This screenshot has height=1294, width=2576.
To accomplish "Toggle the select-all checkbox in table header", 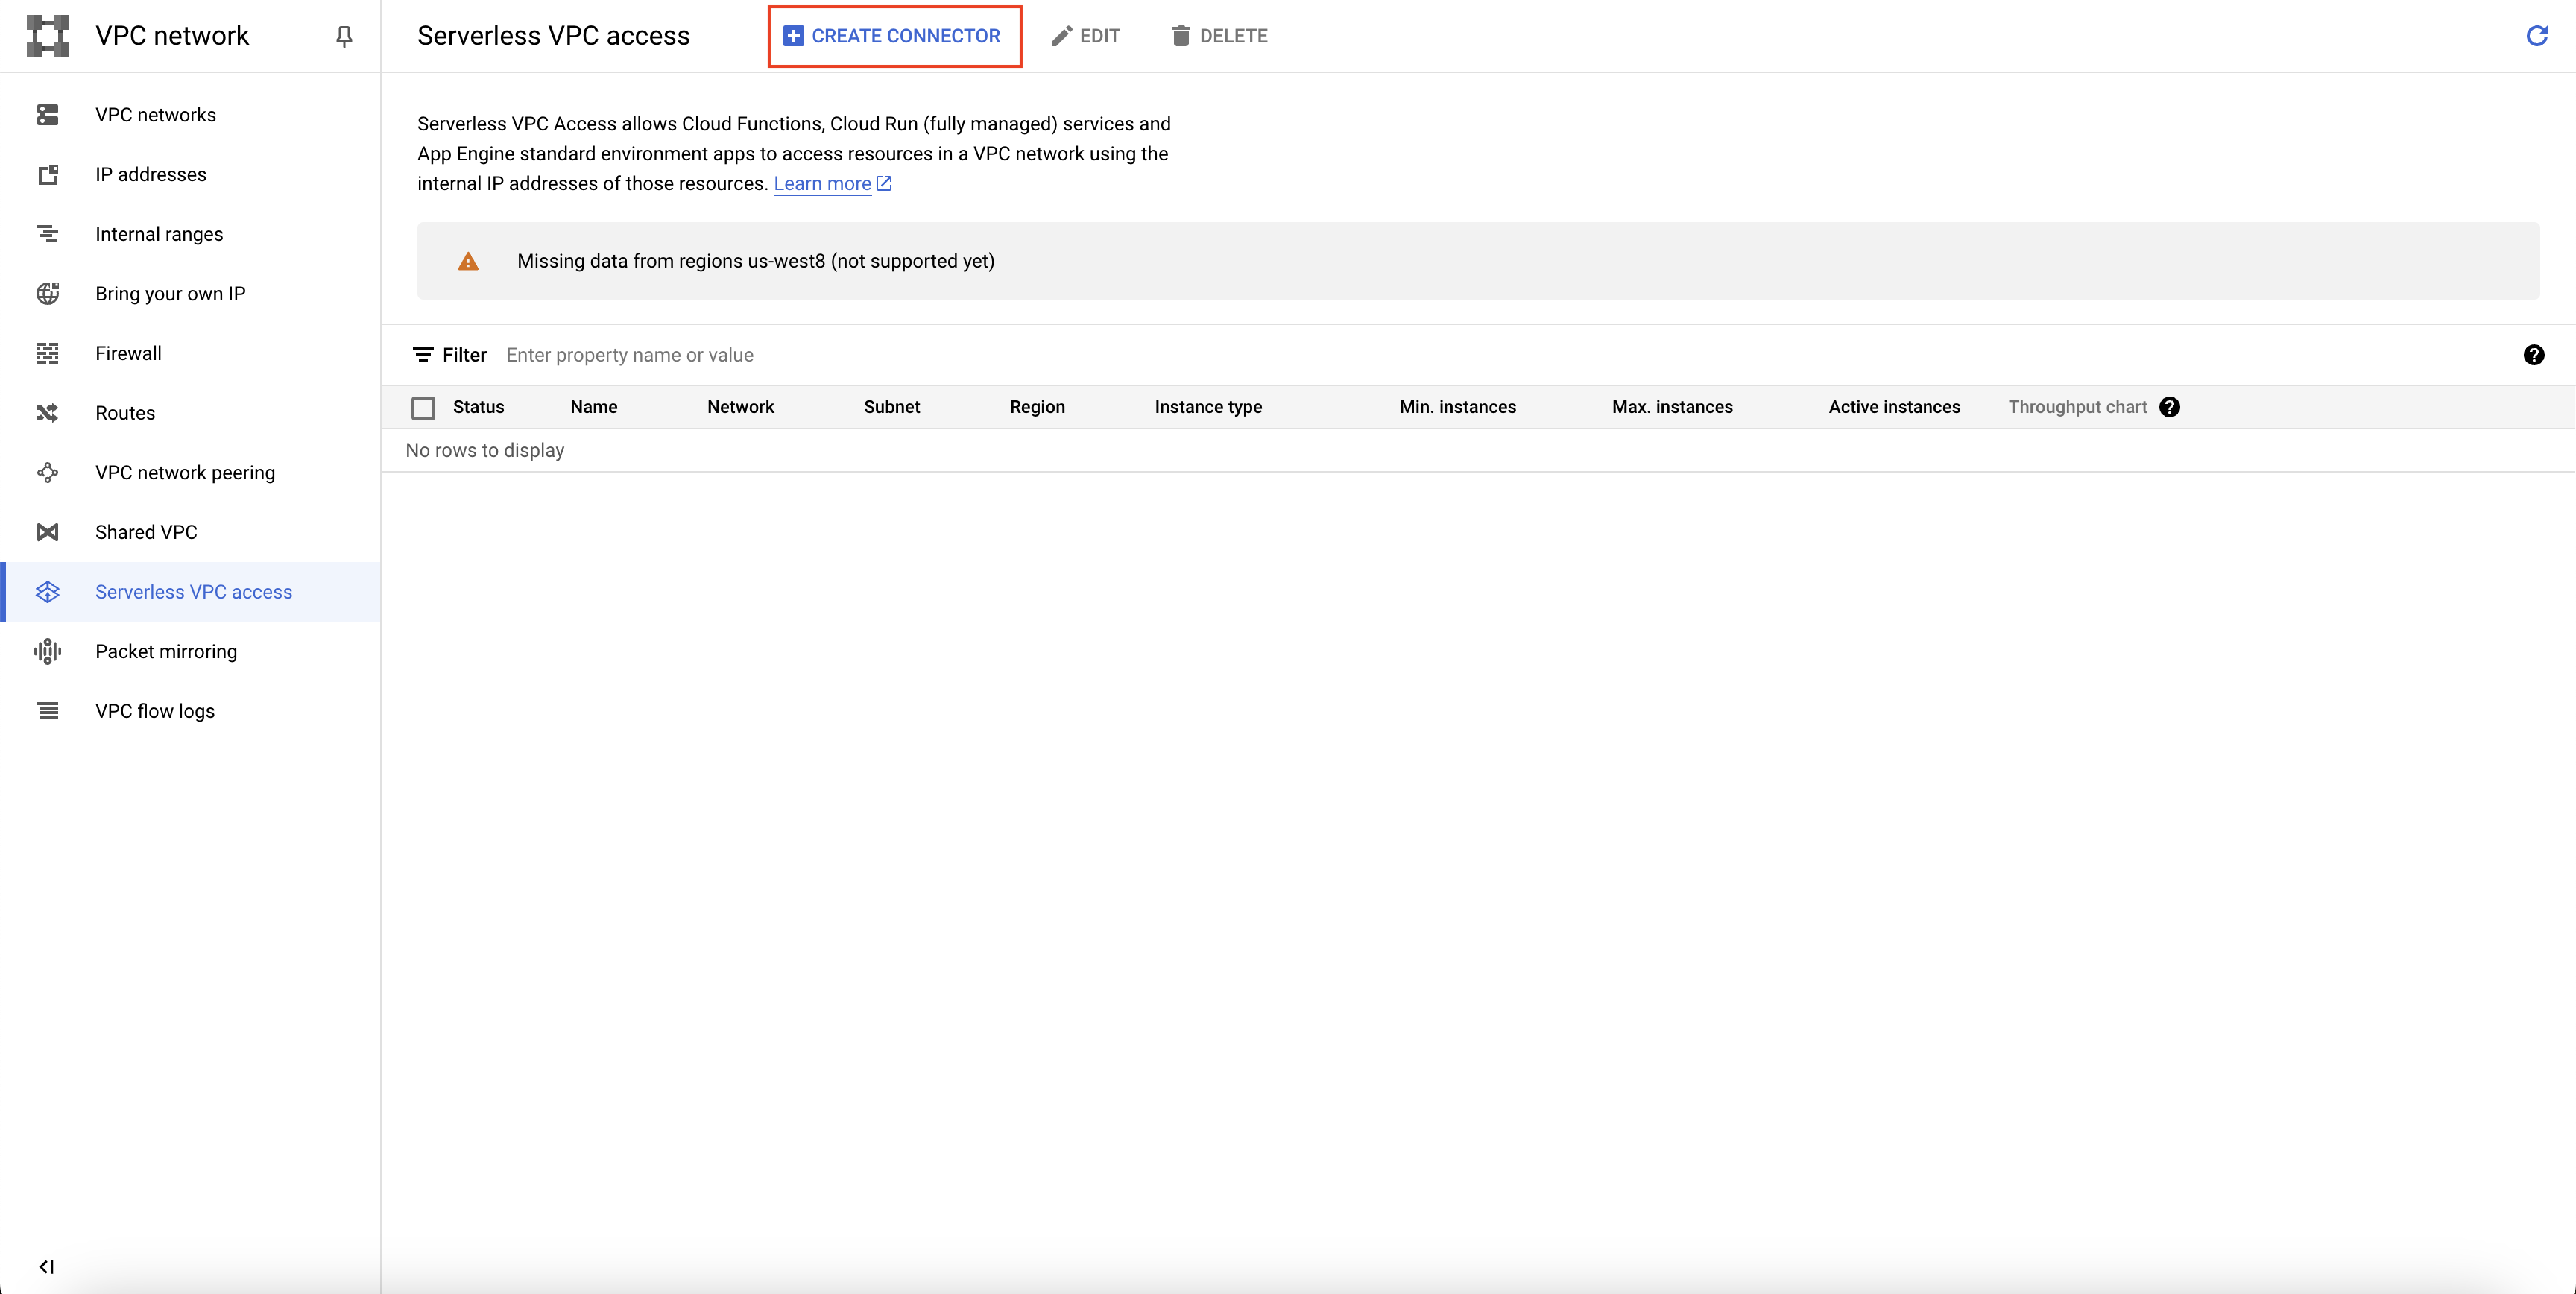I will pyautogui.click(x=423, y=408).
